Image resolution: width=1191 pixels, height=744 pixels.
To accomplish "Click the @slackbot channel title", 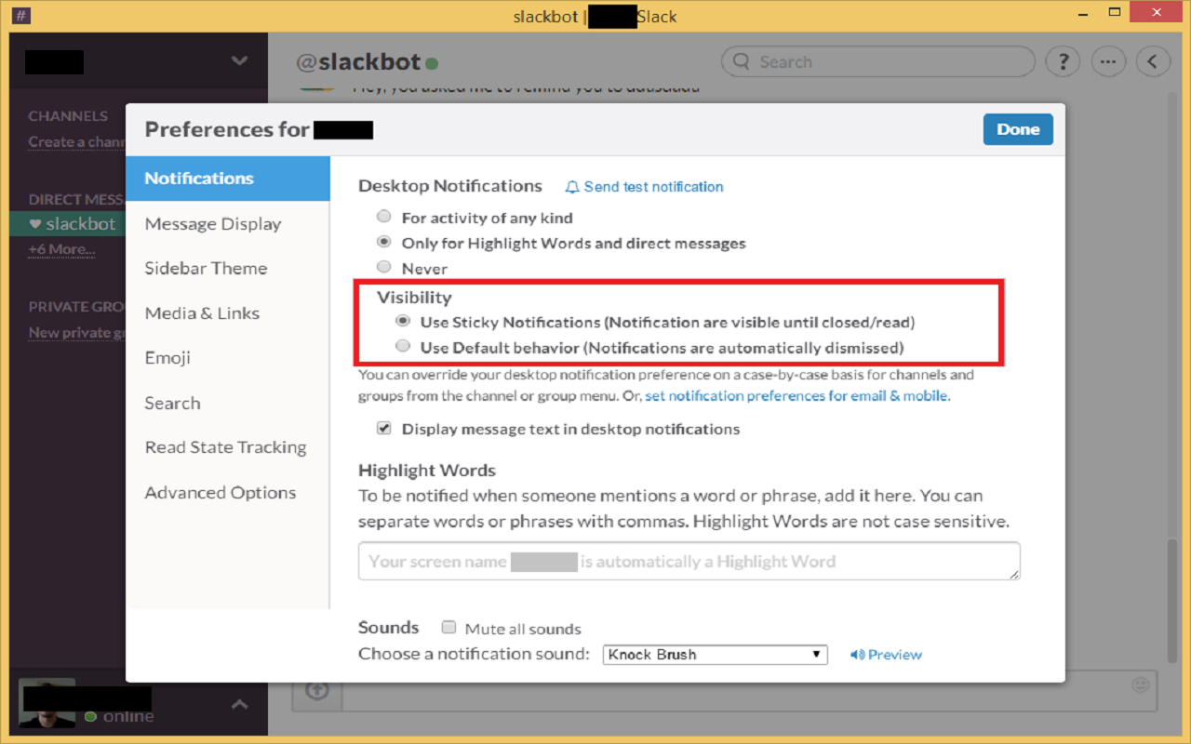I will click(x=358, y=62).
